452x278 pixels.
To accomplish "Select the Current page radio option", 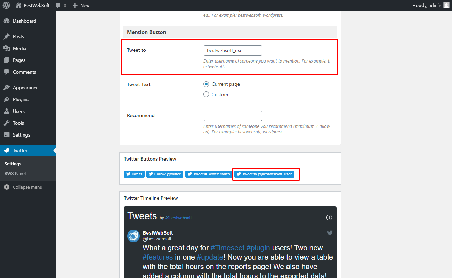I will (x=206, y=84).
